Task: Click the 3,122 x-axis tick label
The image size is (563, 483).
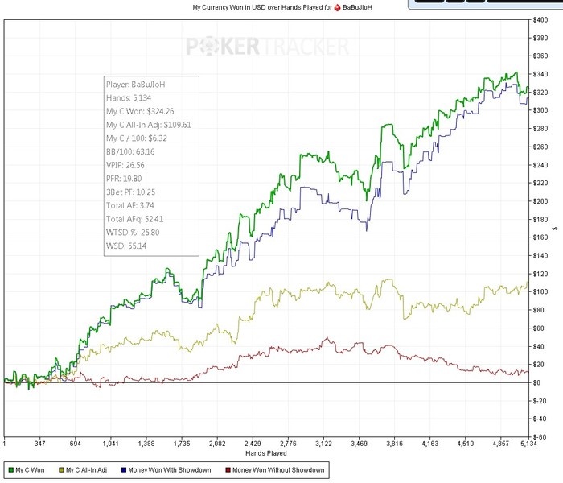Action: click(x=323, y=444)
